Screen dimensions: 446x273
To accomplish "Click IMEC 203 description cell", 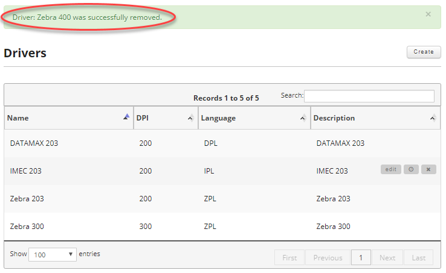I will point(332,171).
